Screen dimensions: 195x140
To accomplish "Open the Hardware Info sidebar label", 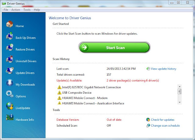I will (25, 120).
